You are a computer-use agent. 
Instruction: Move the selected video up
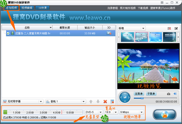pyautogui.click(x=91, y=102)
